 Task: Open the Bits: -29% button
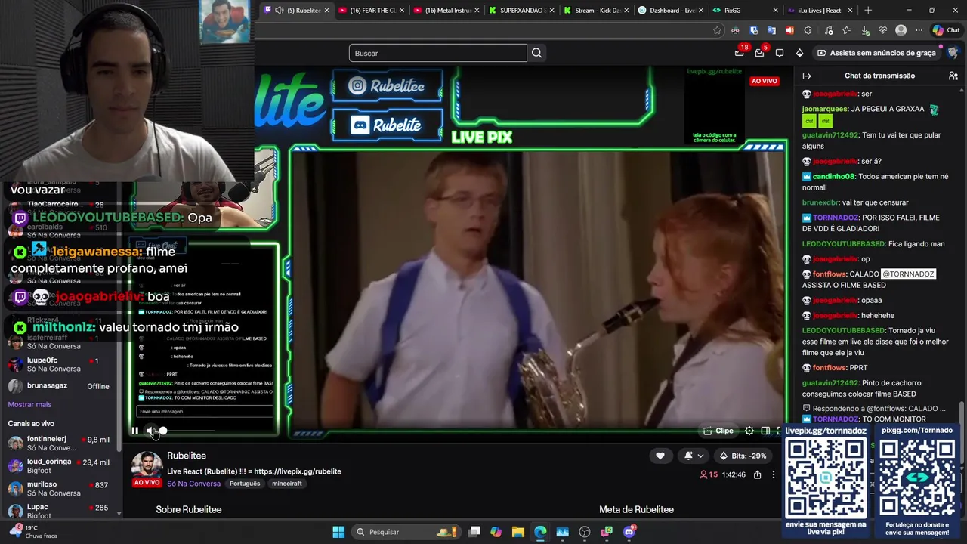point(742,456)
